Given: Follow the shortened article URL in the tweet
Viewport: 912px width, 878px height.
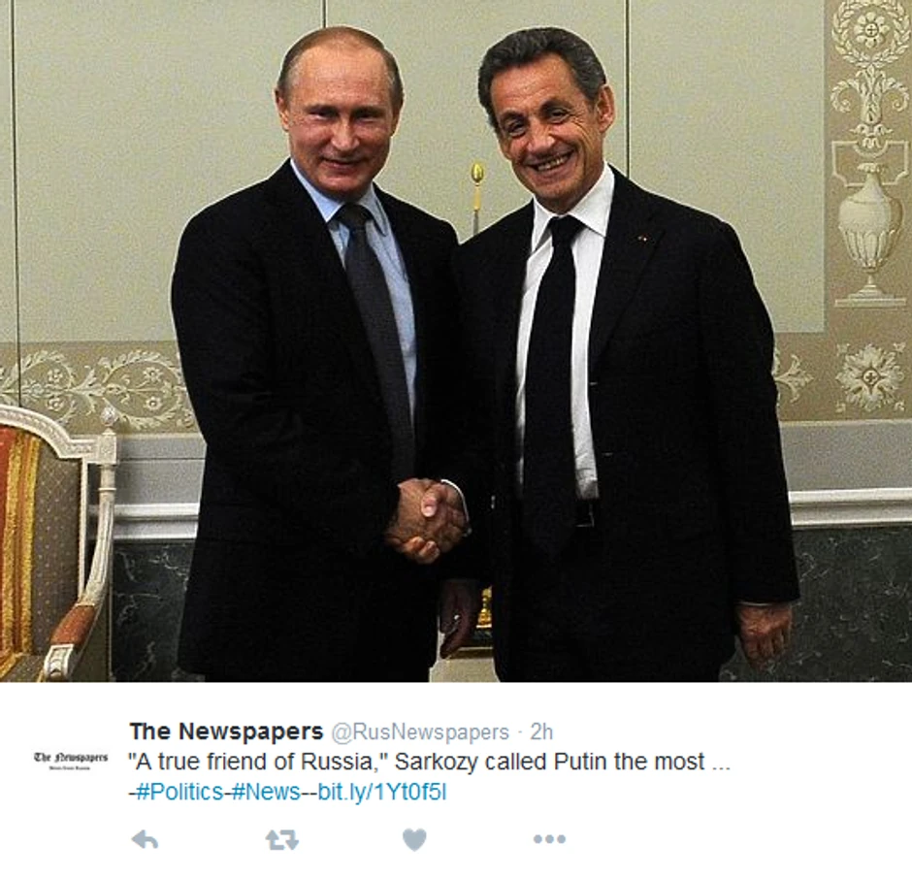Looking at the screenshot, I should coord(382,792).
